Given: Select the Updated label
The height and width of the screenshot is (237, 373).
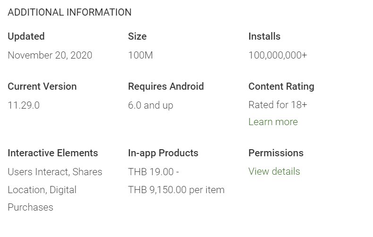Looking at the screenshot, I should (26, 36).
